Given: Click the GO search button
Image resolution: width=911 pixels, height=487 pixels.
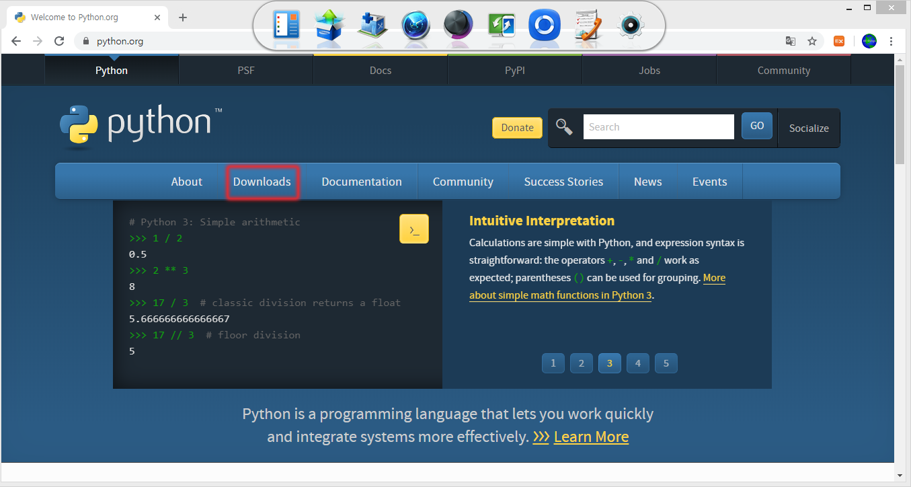Looking at the screenshot, I should (x=757, y=126).
